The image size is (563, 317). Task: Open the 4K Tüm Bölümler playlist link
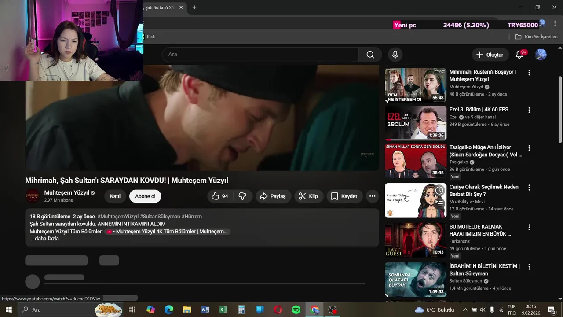coord(168,232)
